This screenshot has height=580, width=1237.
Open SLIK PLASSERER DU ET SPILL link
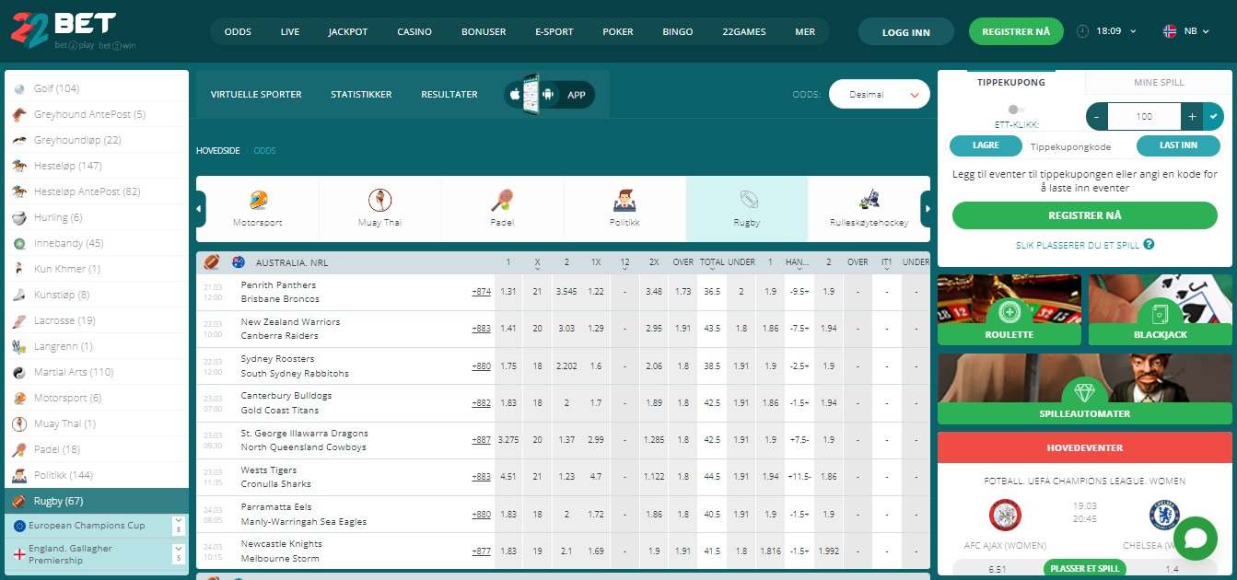coord(1078,246)
